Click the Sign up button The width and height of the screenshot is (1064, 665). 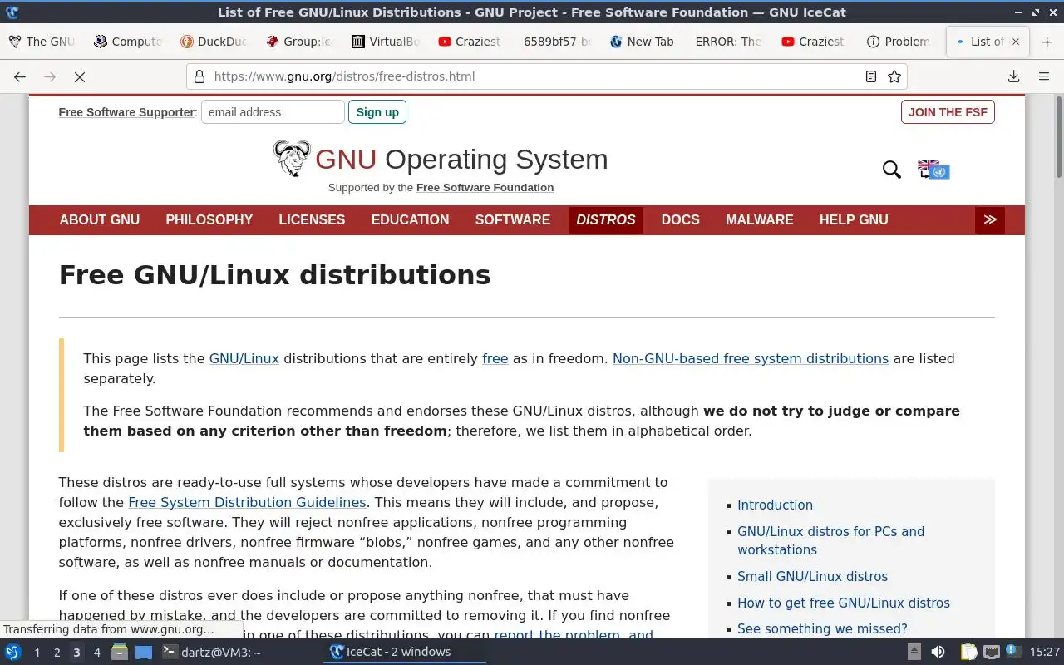pos(377,112)
